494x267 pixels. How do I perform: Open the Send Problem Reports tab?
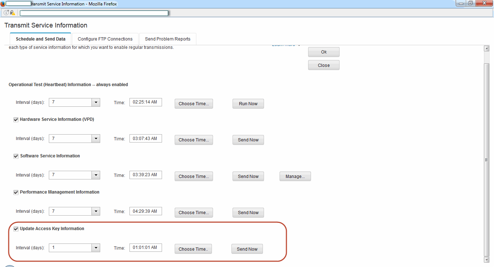pos(167,39)
